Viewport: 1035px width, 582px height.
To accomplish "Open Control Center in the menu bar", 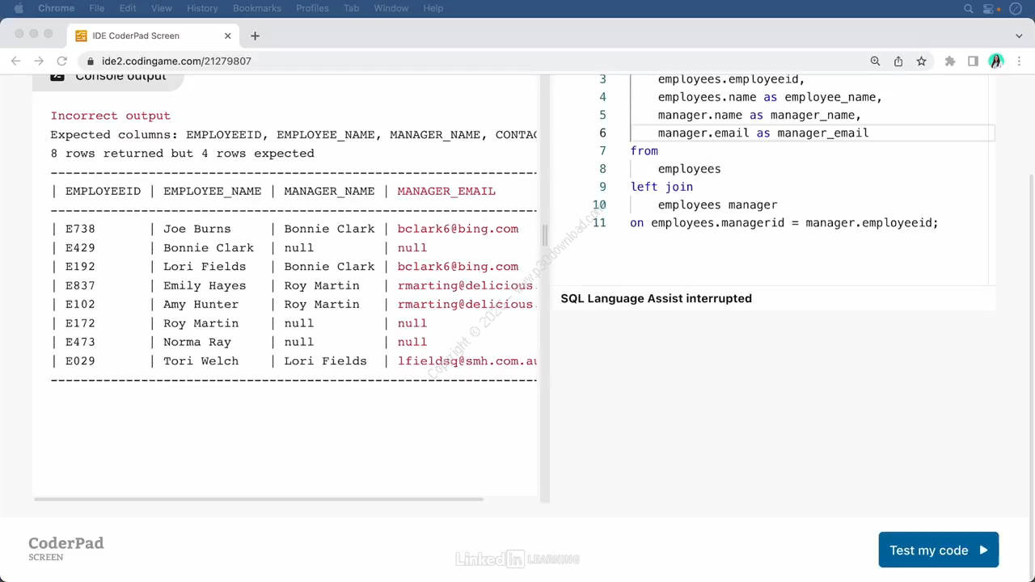I will coord(990,8).
